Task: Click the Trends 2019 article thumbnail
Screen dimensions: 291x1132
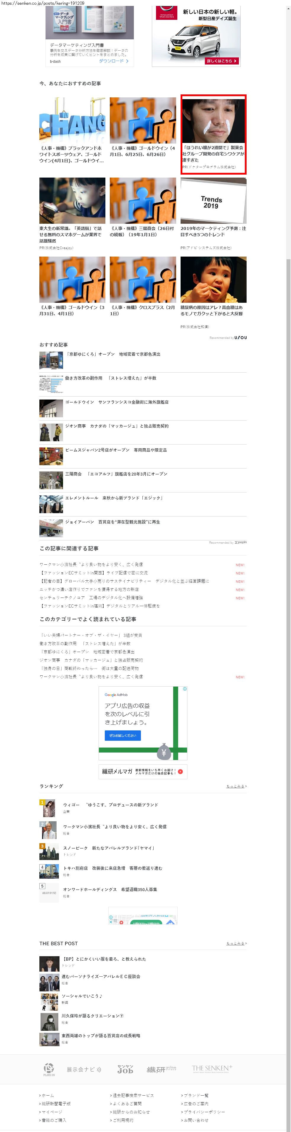Action: (x=213, y=201)
